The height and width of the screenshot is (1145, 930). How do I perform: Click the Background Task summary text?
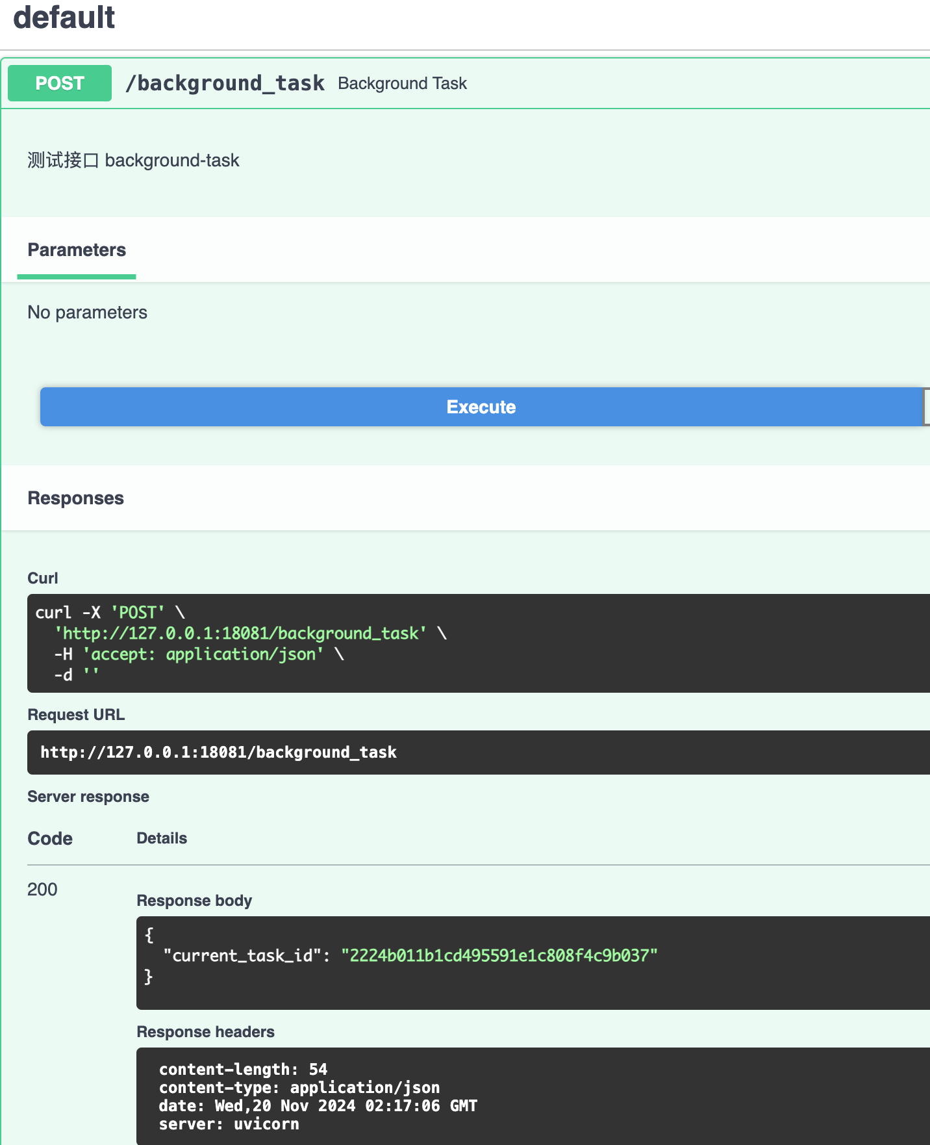(402, 83)
